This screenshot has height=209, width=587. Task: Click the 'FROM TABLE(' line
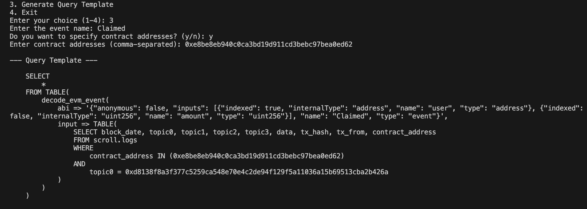tap(48, 92)
